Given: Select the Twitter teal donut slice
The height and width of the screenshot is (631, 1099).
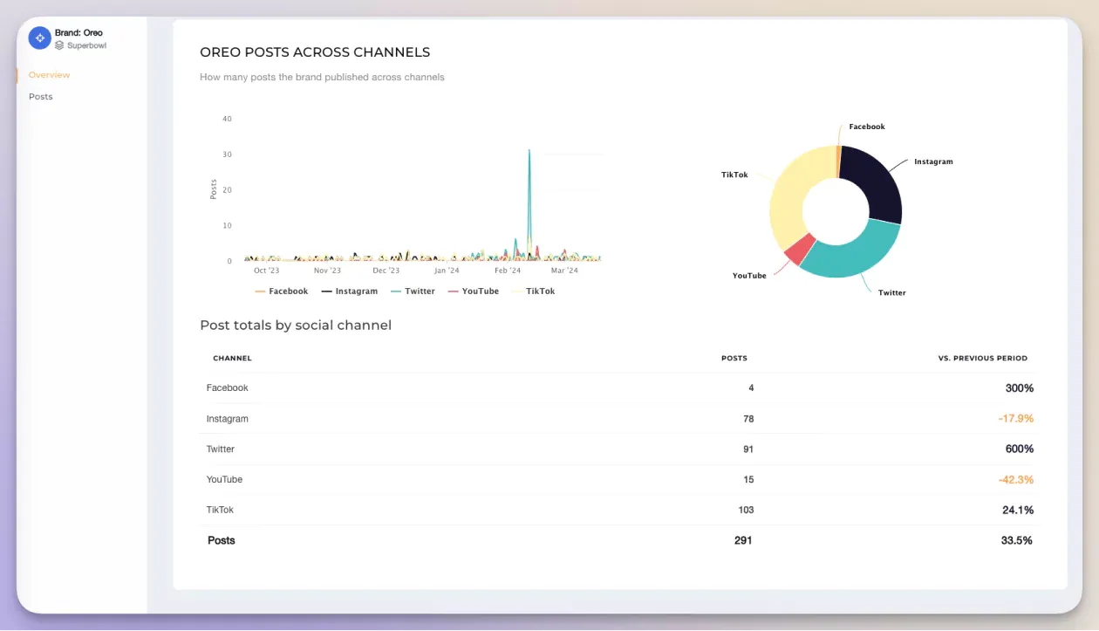Looking at the screenshot, I should [855, 253].
